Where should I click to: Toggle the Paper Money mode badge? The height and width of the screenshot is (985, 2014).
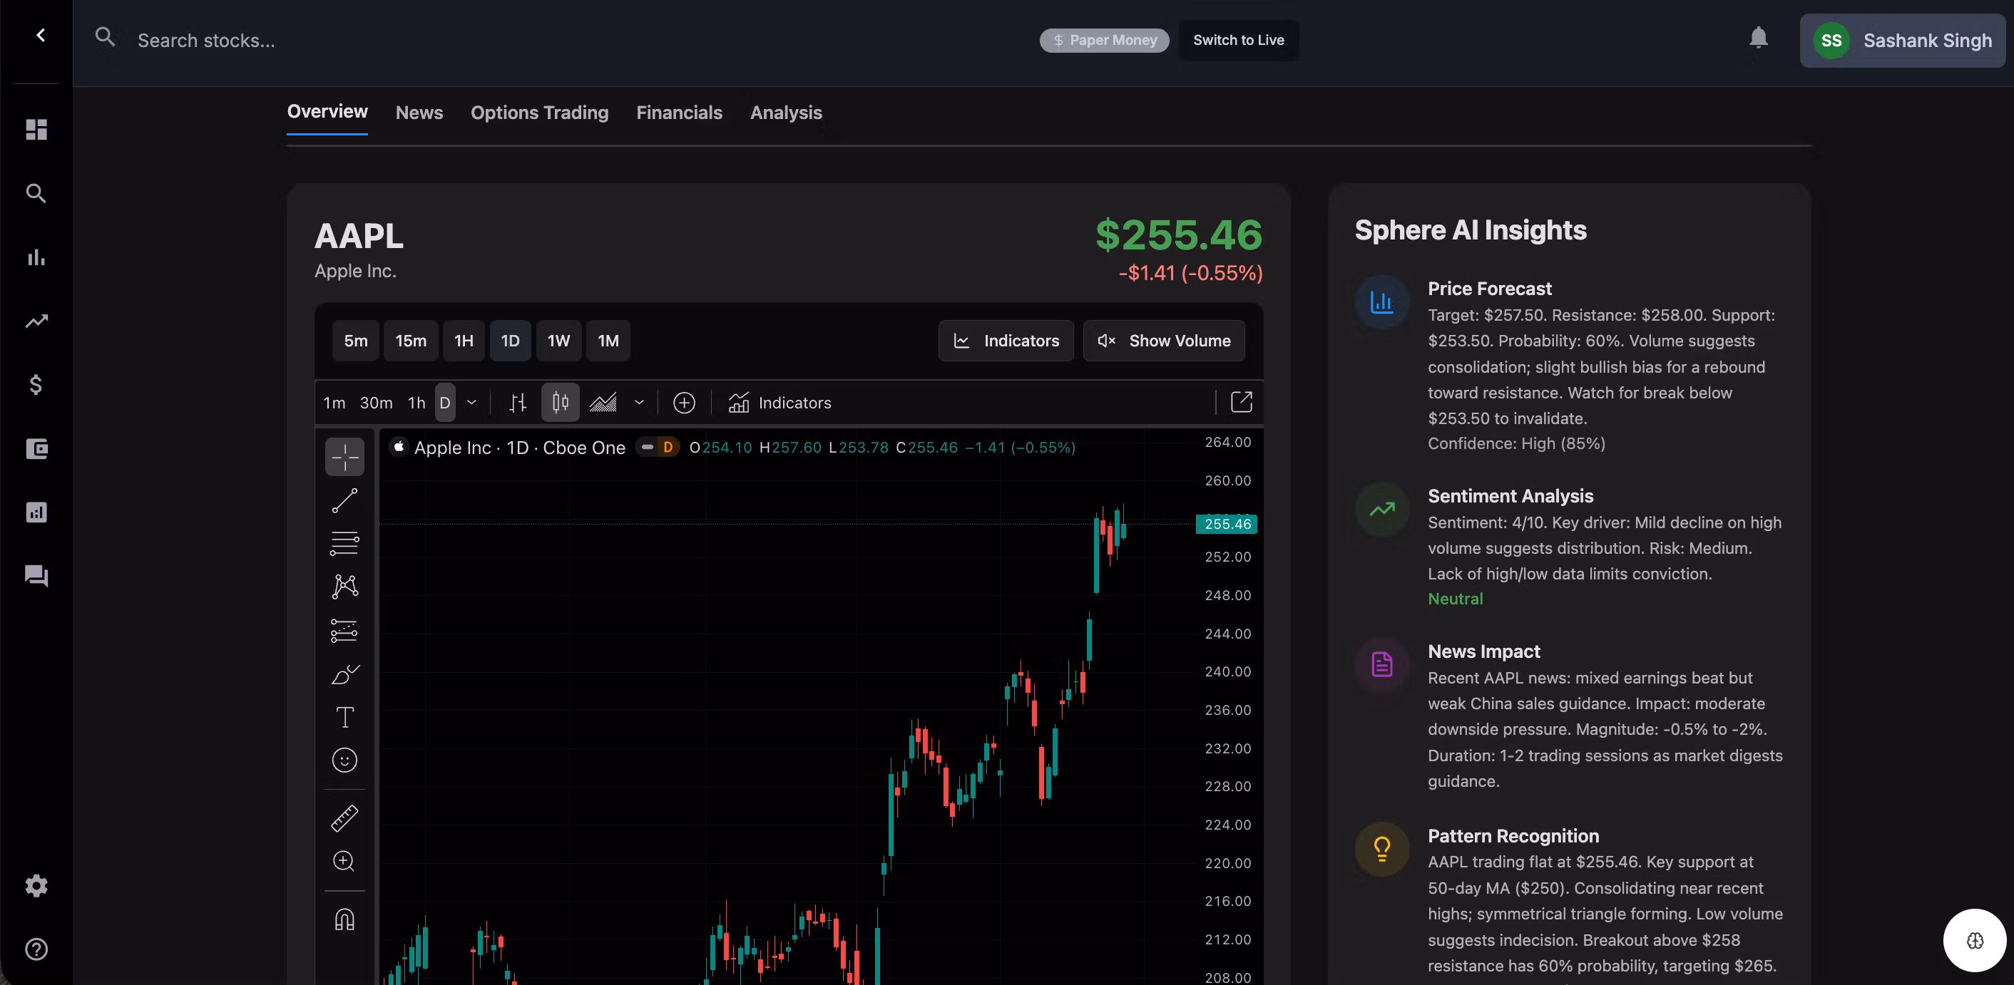tap(1104, 40)
